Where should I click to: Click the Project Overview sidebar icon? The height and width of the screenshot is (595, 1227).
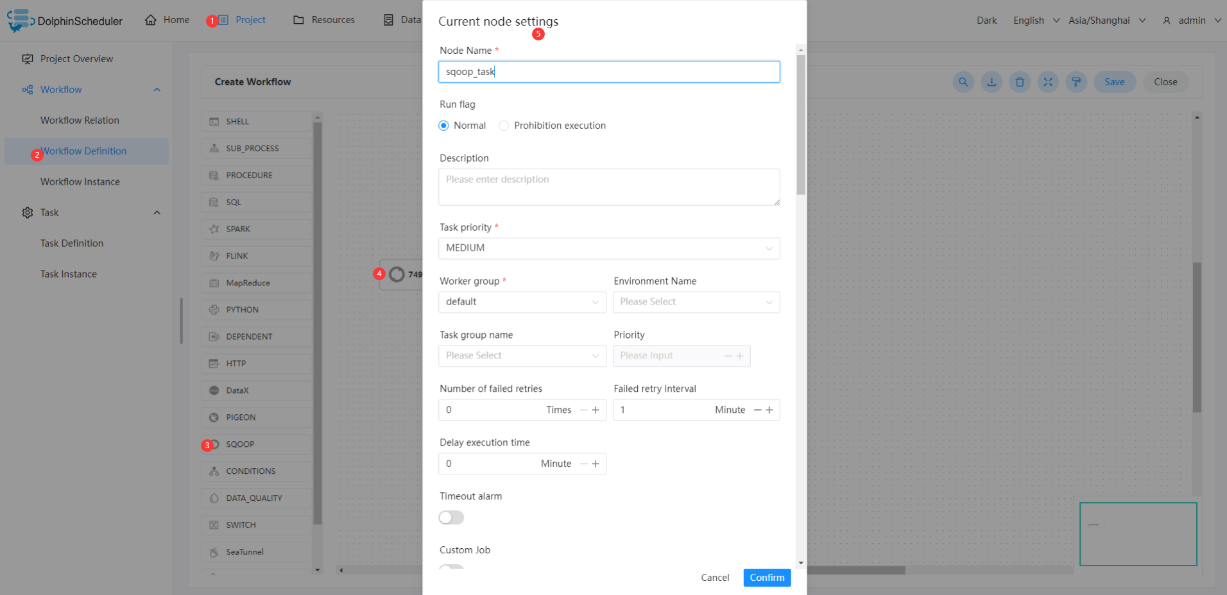[28, 59]
